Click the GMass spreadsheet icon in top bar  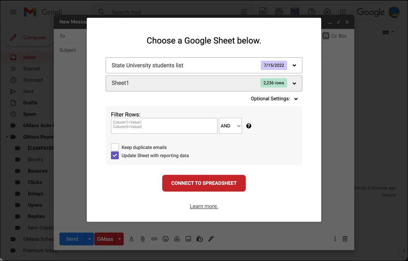(x=263, y=12)
